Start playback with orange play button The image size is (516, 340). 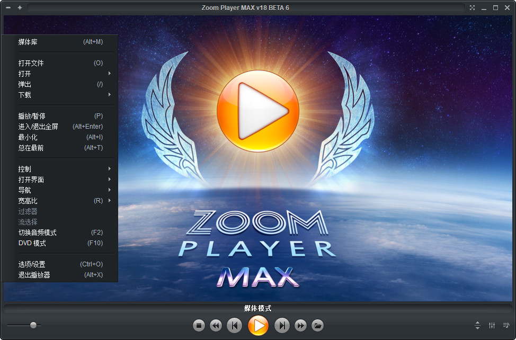tap(259, 325)
